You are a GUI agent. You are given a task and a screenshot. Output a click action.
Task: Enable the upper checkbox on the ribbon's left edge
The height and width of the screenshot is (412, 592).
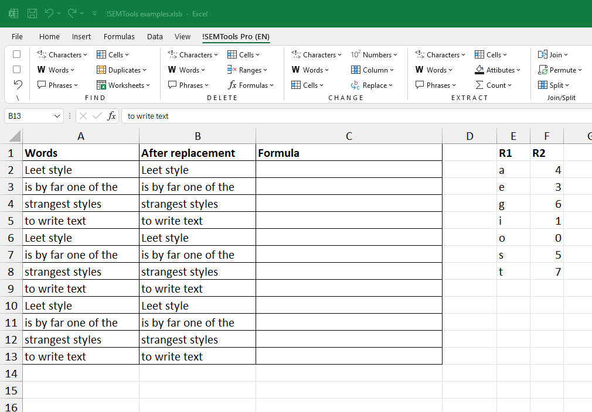pyautogui.click(x=16, y=54)
